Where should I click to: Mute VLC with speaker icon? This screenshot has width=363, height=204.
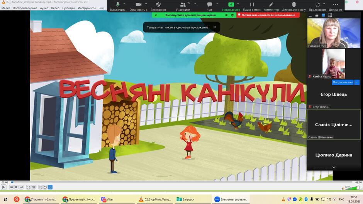[343, 188]
